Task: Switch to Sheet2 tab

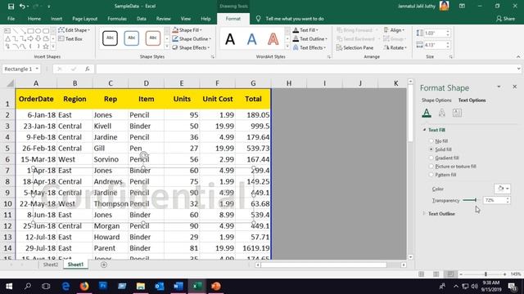Action: (x=51, y=265)
